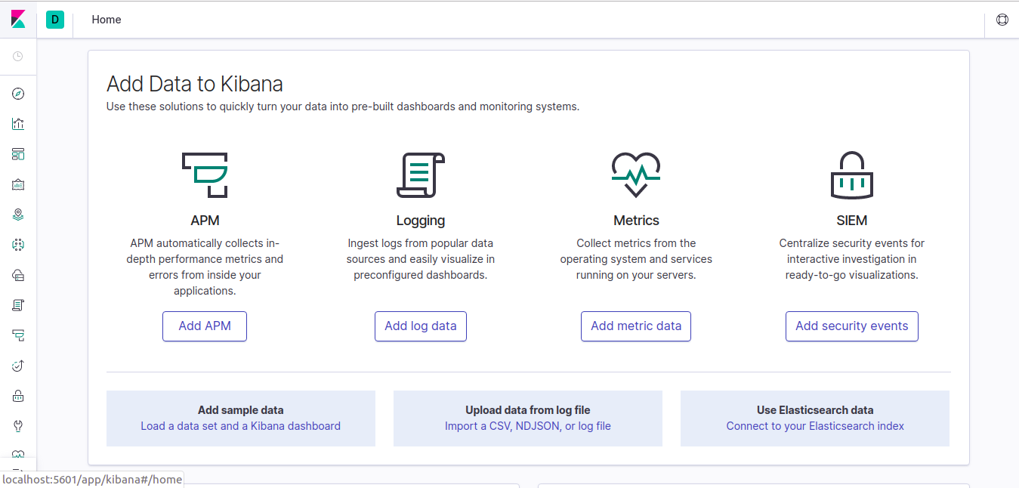Open Maps using its sidebar icon

18,215
